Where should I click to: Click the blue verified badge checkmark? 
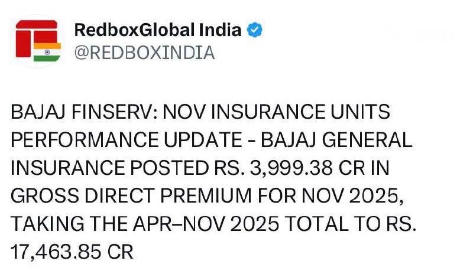tap(255, 30)
